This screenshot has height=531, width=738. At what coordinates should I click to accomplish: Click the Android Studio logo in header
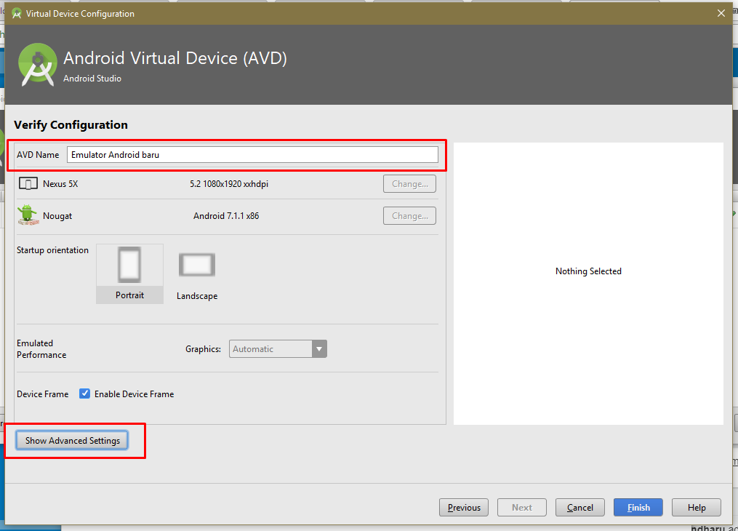[x=38, y=65]
